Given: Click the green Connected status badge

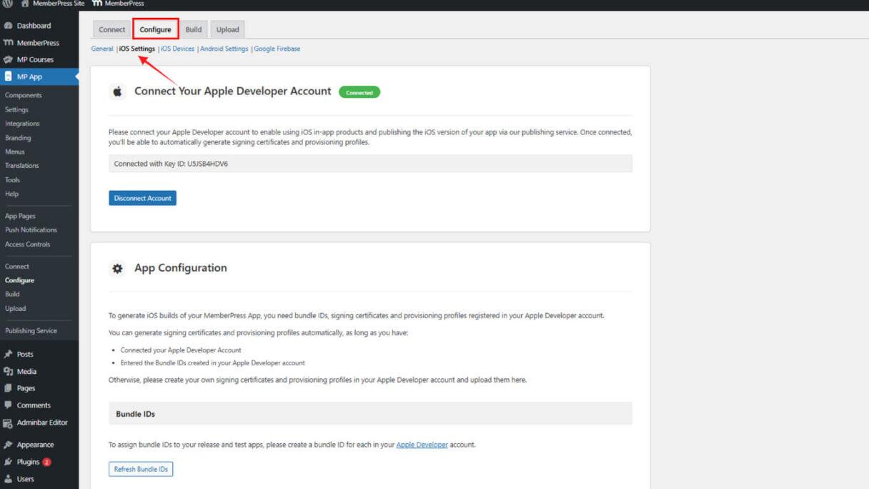Looking at the screenshot, I should 360,92.
